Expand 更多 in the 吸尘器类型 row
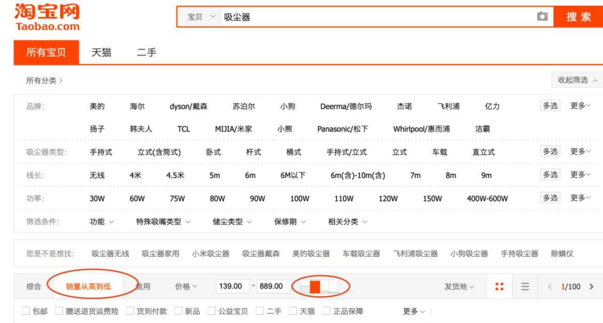Screen dimensions: 603x323 click(580, 151)
